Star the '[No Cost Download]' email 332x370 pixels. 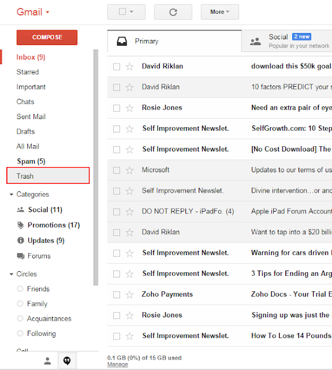[x=129, y=150]
